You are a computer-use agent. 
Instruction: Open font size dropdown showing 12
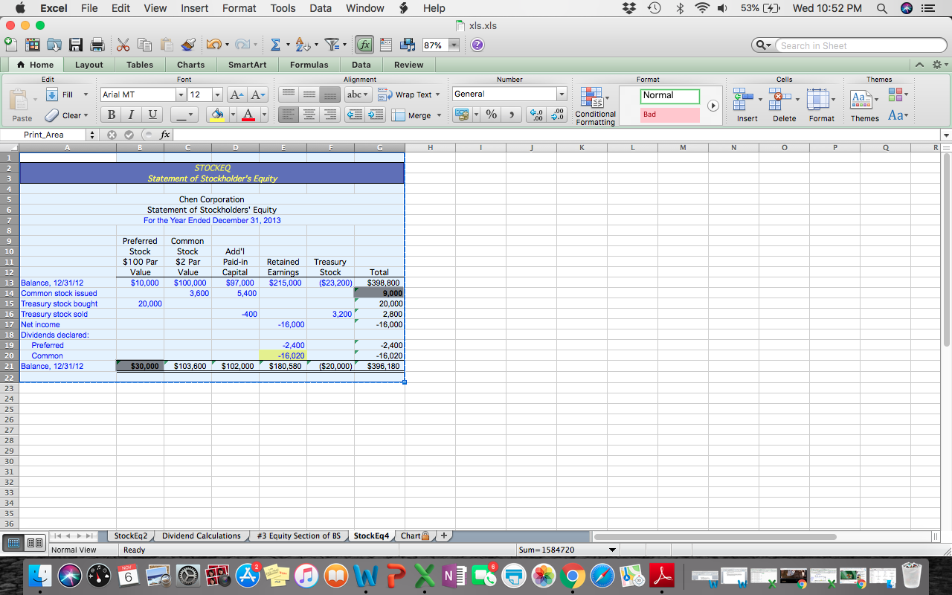tap(217, 94)
